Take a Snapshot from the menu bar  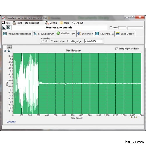pos(34,23)
